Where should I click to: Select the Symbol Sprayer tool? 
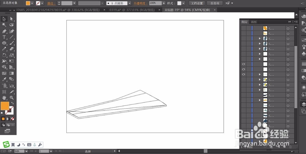point(4,86)
